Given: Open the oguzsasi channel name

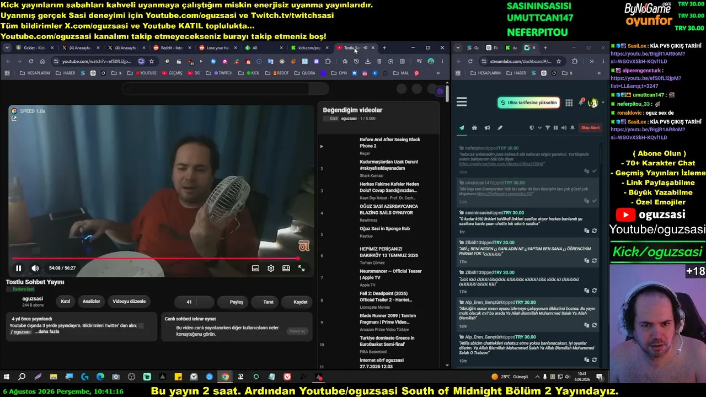Looking at the screenshot, I should 33,298.
